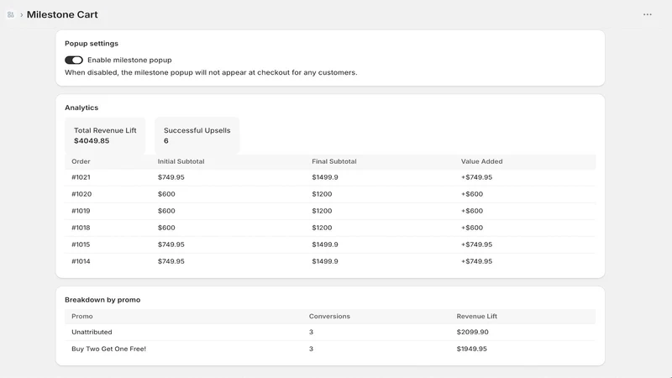
Task: Click the Order column header
Action: click(81, 161)
